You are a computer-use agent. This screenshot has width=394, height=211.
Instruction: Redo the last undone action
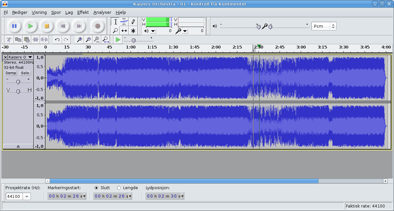[66, 40]
